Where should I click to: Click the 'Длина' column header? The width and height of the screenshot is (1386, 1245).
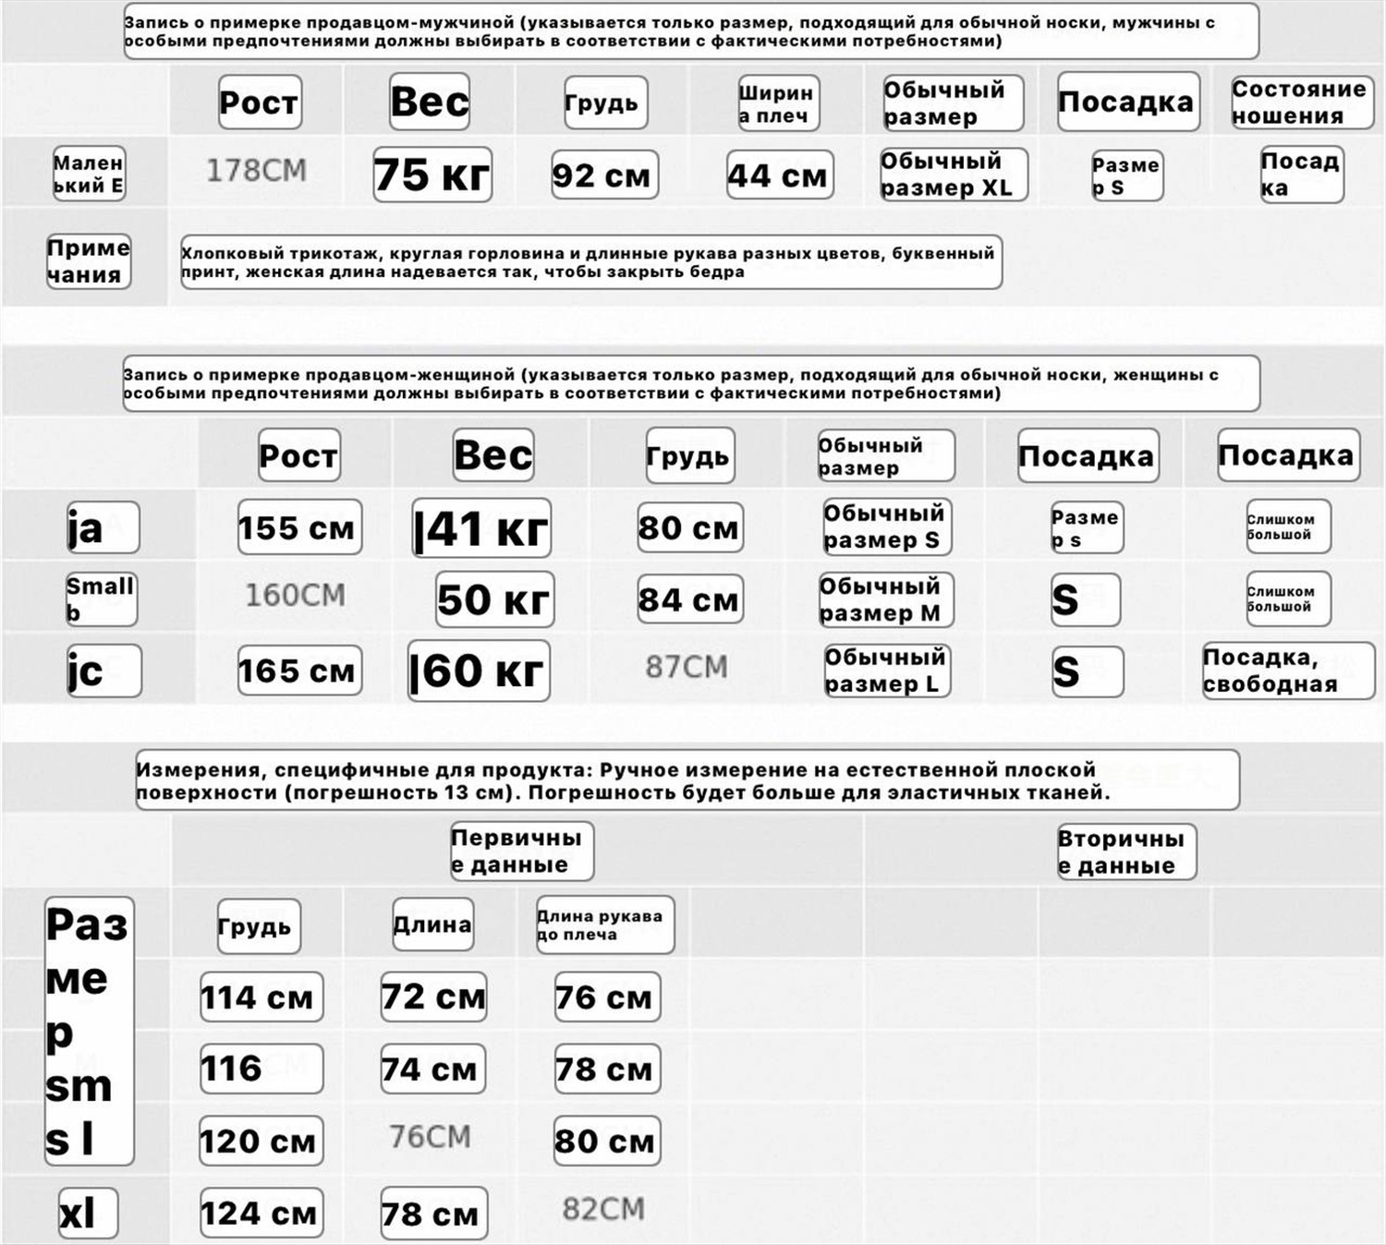coord(432,925)
